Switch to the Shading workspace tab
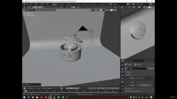This screenshot has width=177, height=99. (94, 4)
